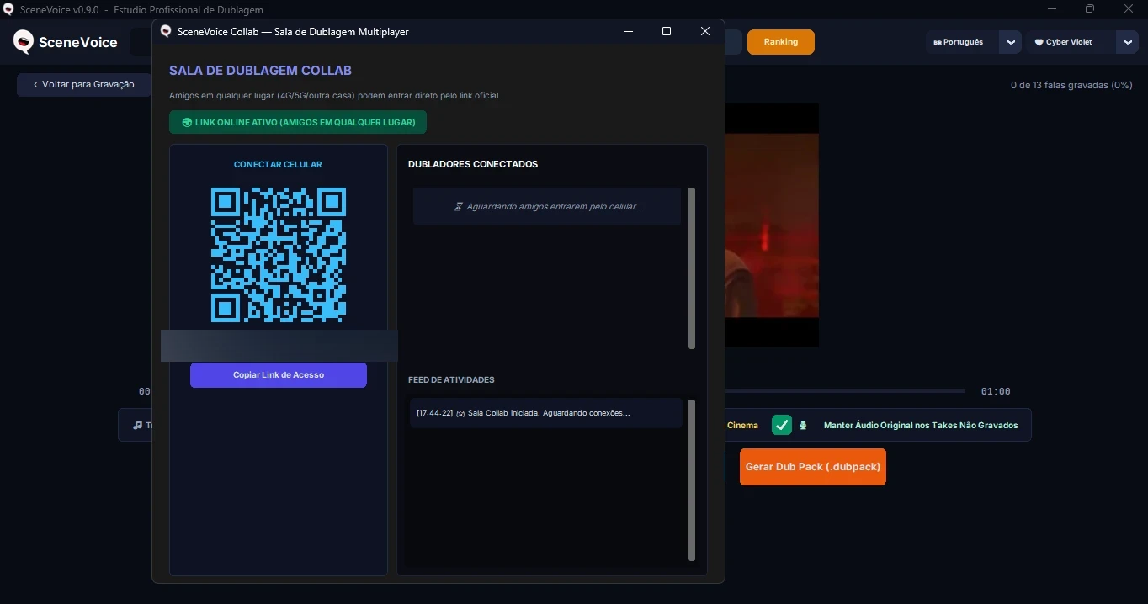
Task: Click Copiar Link de Acesso button
Action: [x=279, y=375]
